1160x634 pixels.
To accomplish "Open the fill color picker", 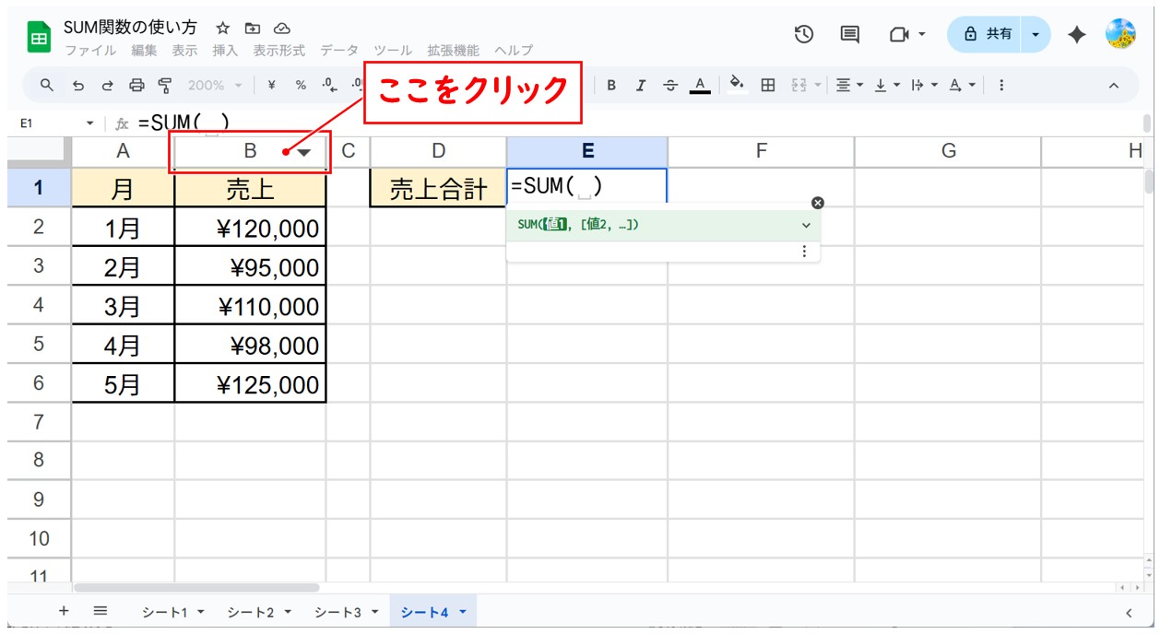I will tap(737, 86).
